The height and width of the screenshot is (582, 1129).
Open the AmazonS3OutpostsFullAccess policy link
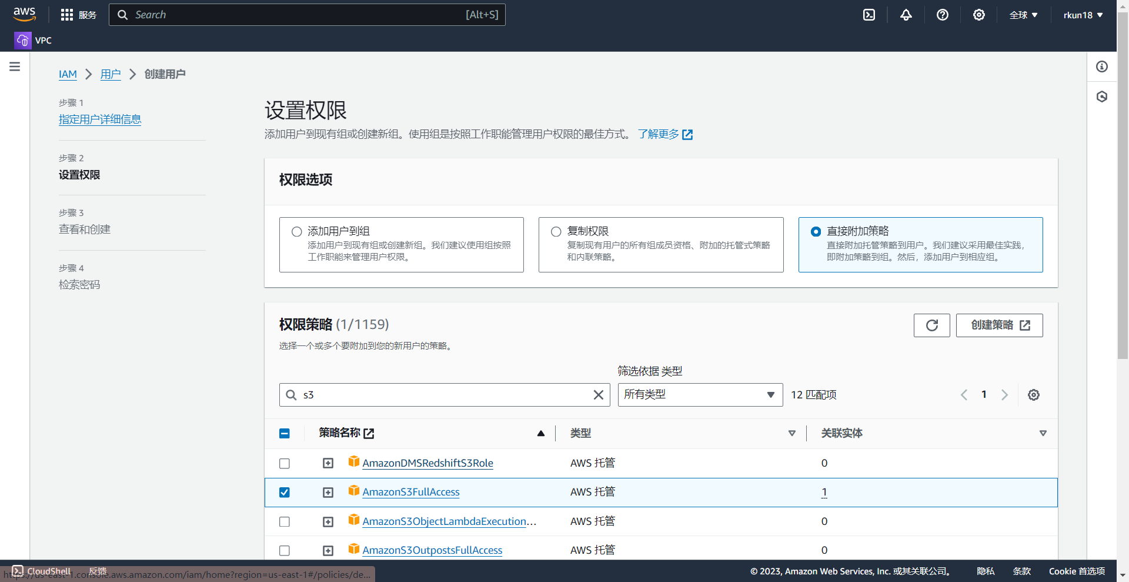pyautogui.click(x=432, y=551)
